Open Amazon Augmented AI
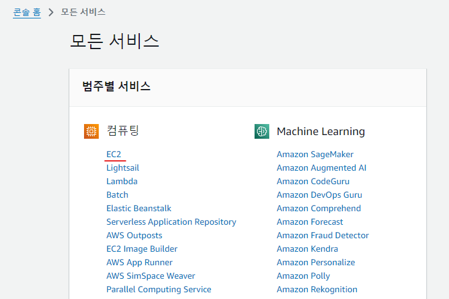Image resolution: width=449 pixels, height=299 pixels. (x=321, y=168)
